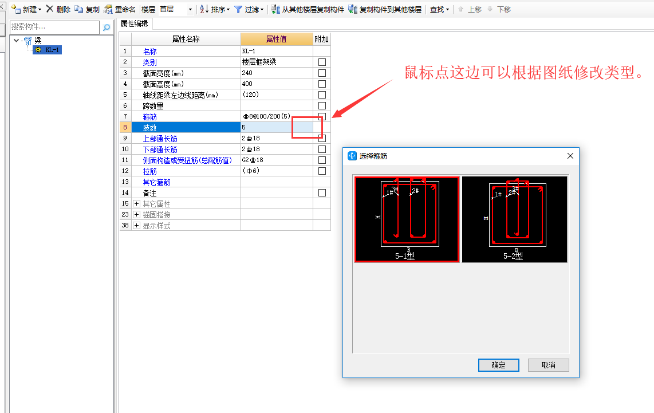Click the 名称 property link
Viewport: 654px width, 413px height.
149,52
